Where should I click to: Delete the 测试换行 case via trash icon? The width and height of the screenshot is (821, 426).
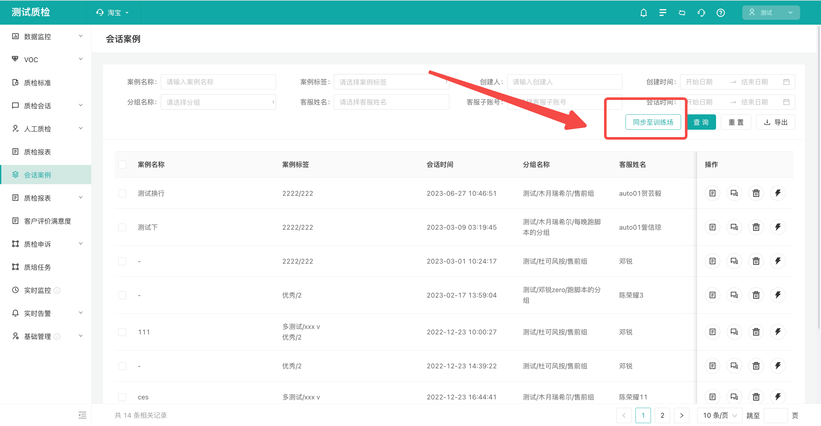coord(756,193)
